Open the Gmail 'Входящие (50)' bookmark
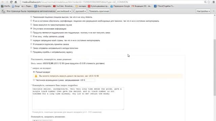Viewport: 216px width, 121px height. [141, 6]
